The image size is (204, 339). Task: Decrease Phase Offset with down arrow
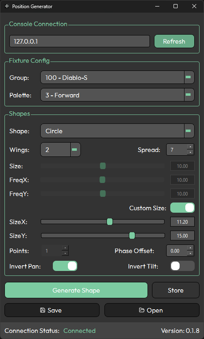(190, 253)
